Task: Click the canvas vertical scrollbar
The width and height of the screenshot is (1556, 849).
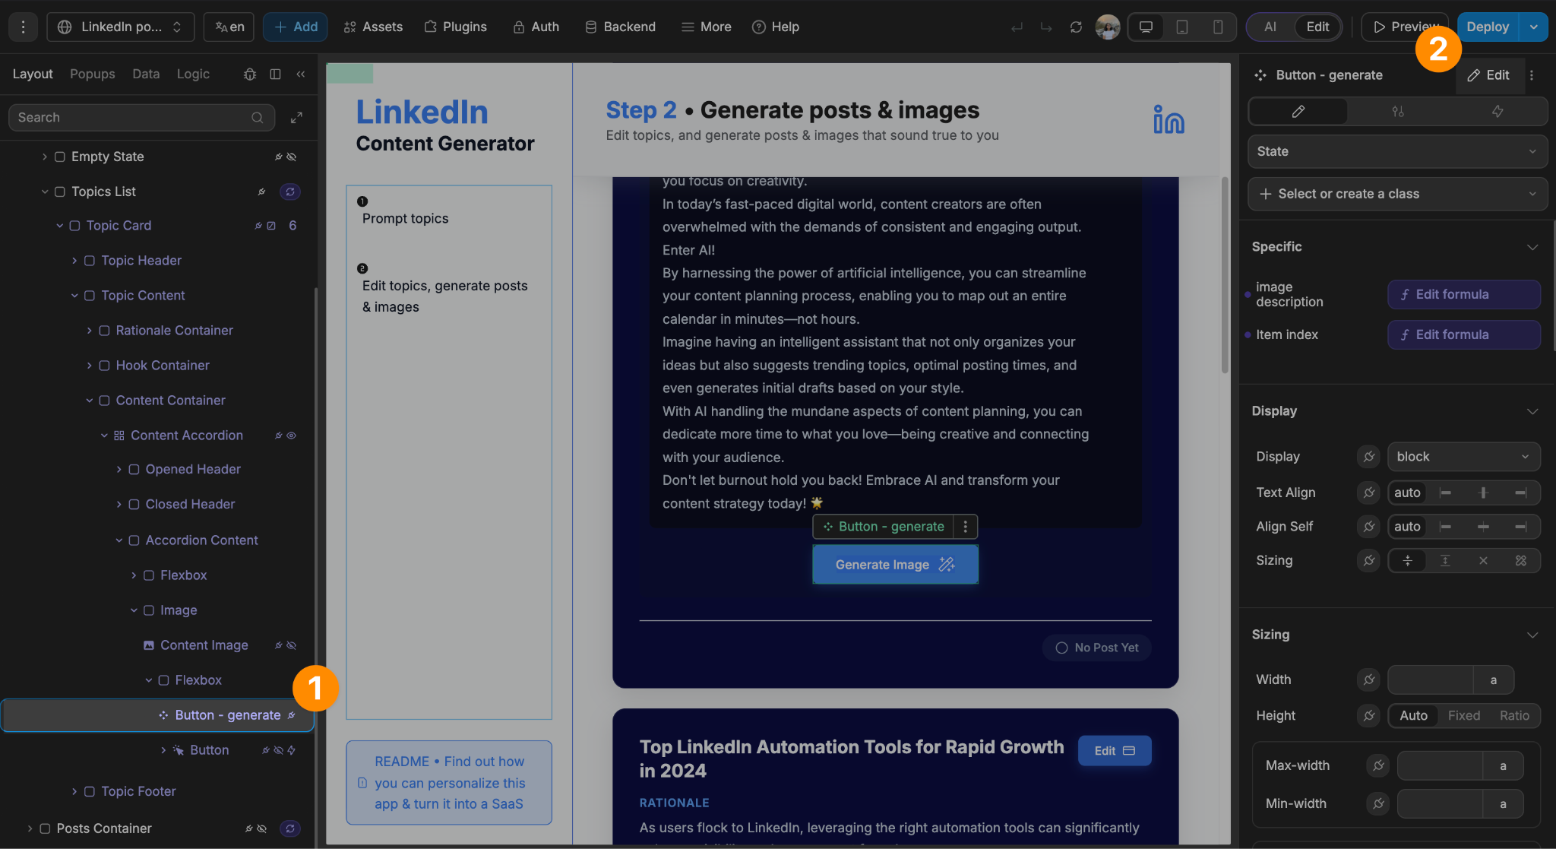Action: [x=1225, y=275]
